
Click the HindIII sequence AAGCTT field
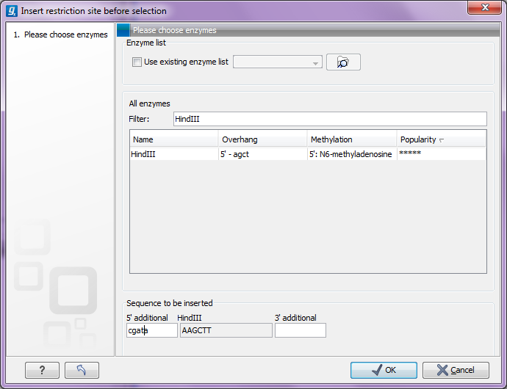click(226, 330)
